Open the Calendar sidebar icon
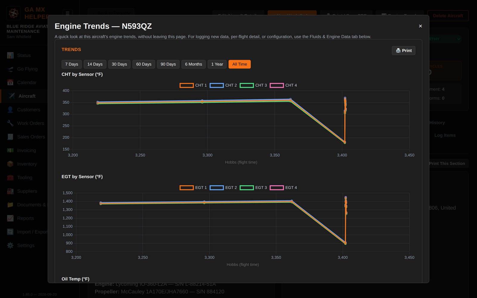This screenshot has width=477, height=298. [10, 83]
